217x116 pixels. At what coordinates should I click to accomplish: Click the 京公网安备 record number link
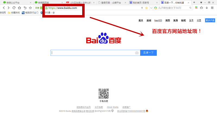131,111
